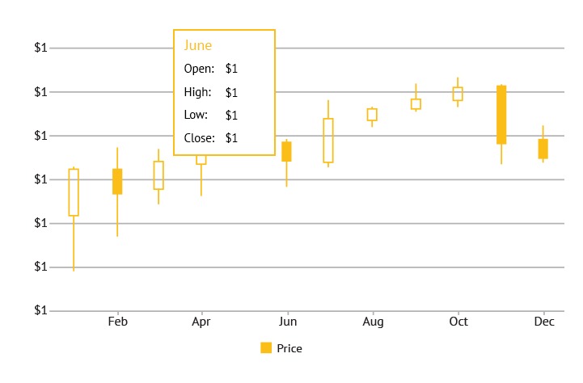Select the Oct x-axis label
This screenshot has width=583, height=383.
click(x=458, y=322)
